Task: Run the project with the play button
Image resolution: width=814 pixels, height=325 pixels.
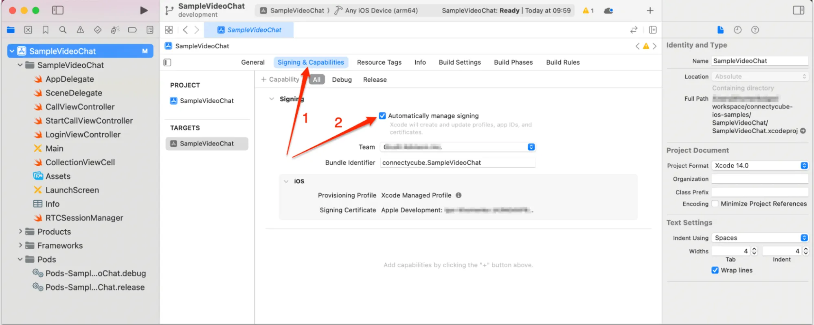Action: (x=144, y=10)
